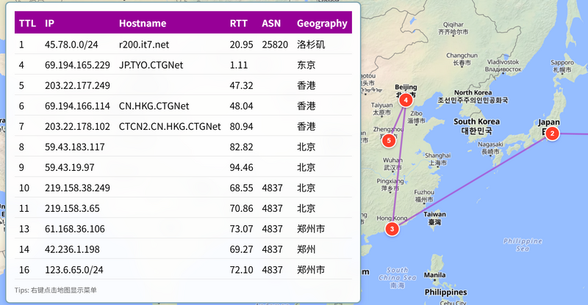Click RTT value 48.04
The width and height of the screenshot is (588, 305).
(242, 106)
